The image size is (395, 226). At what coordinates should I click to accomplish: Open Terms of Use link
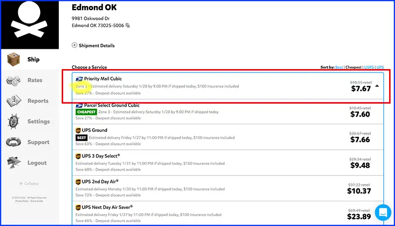tap(37, 201)
